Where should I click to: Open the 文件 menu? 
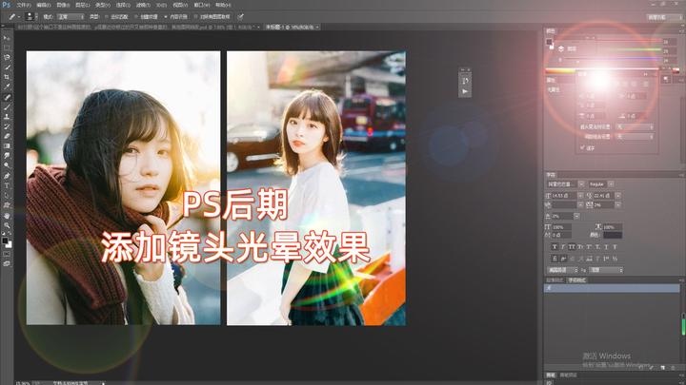[x=24, y=5]
